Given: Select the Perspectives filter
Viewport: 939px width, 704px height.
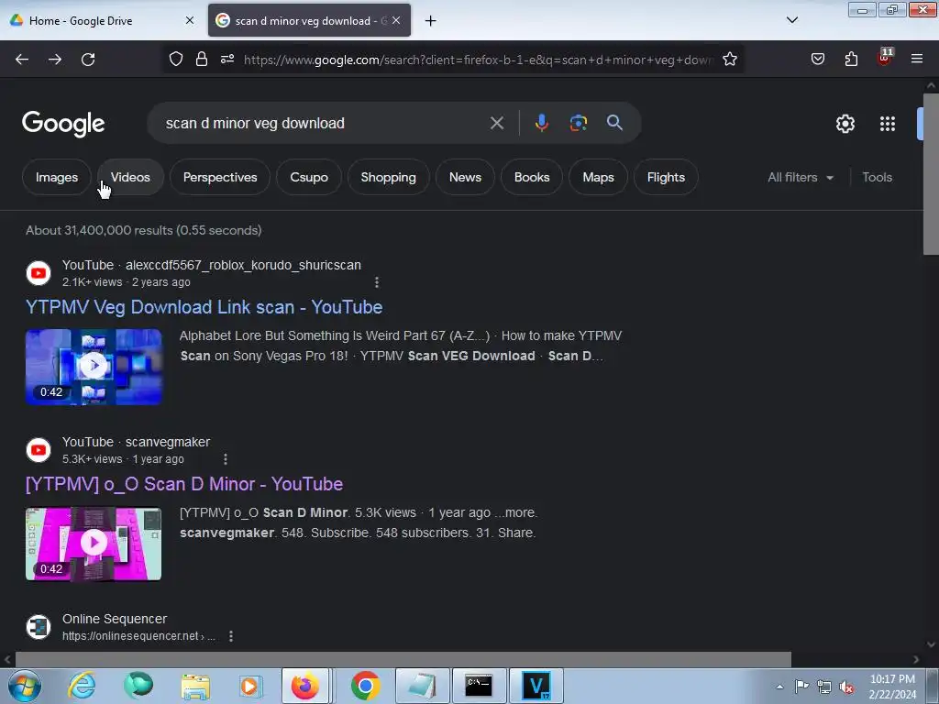Looking at the screenshot, I should (220, 177).
